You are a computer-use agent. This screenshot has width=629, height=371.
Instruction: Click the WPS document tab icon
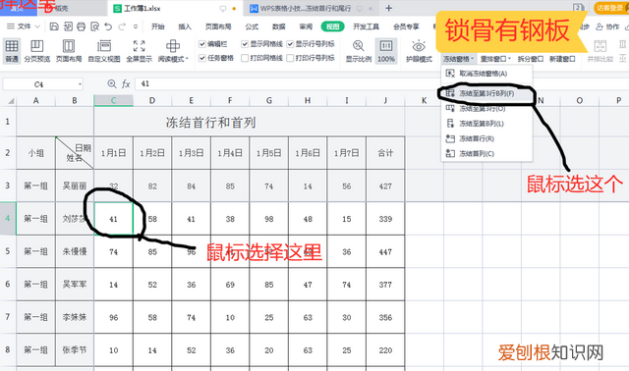point(254,9)
